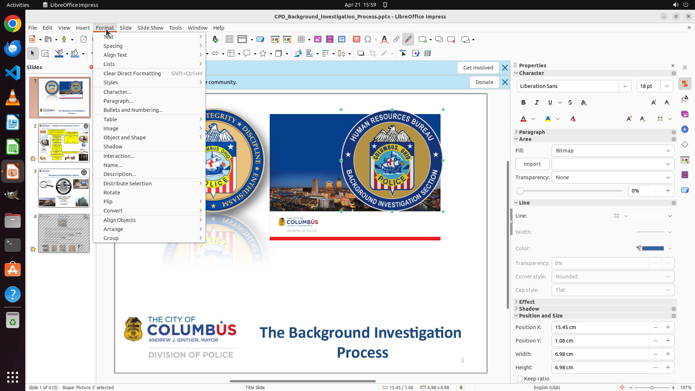Select the Crop Image tool
This screenshot has width=695, height=391.
click(372, 54)
